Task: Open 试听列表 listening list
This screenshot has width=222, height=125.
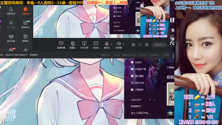Action: point(140,83)
